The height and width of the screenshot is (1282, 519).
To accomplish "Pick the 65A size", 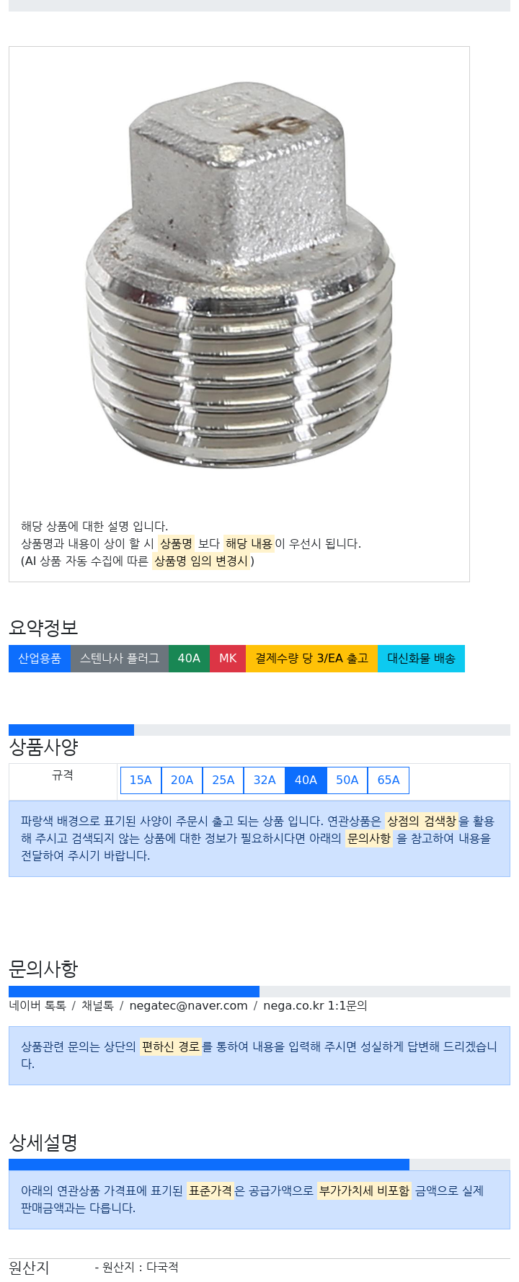I will click(x=389, y=780).
